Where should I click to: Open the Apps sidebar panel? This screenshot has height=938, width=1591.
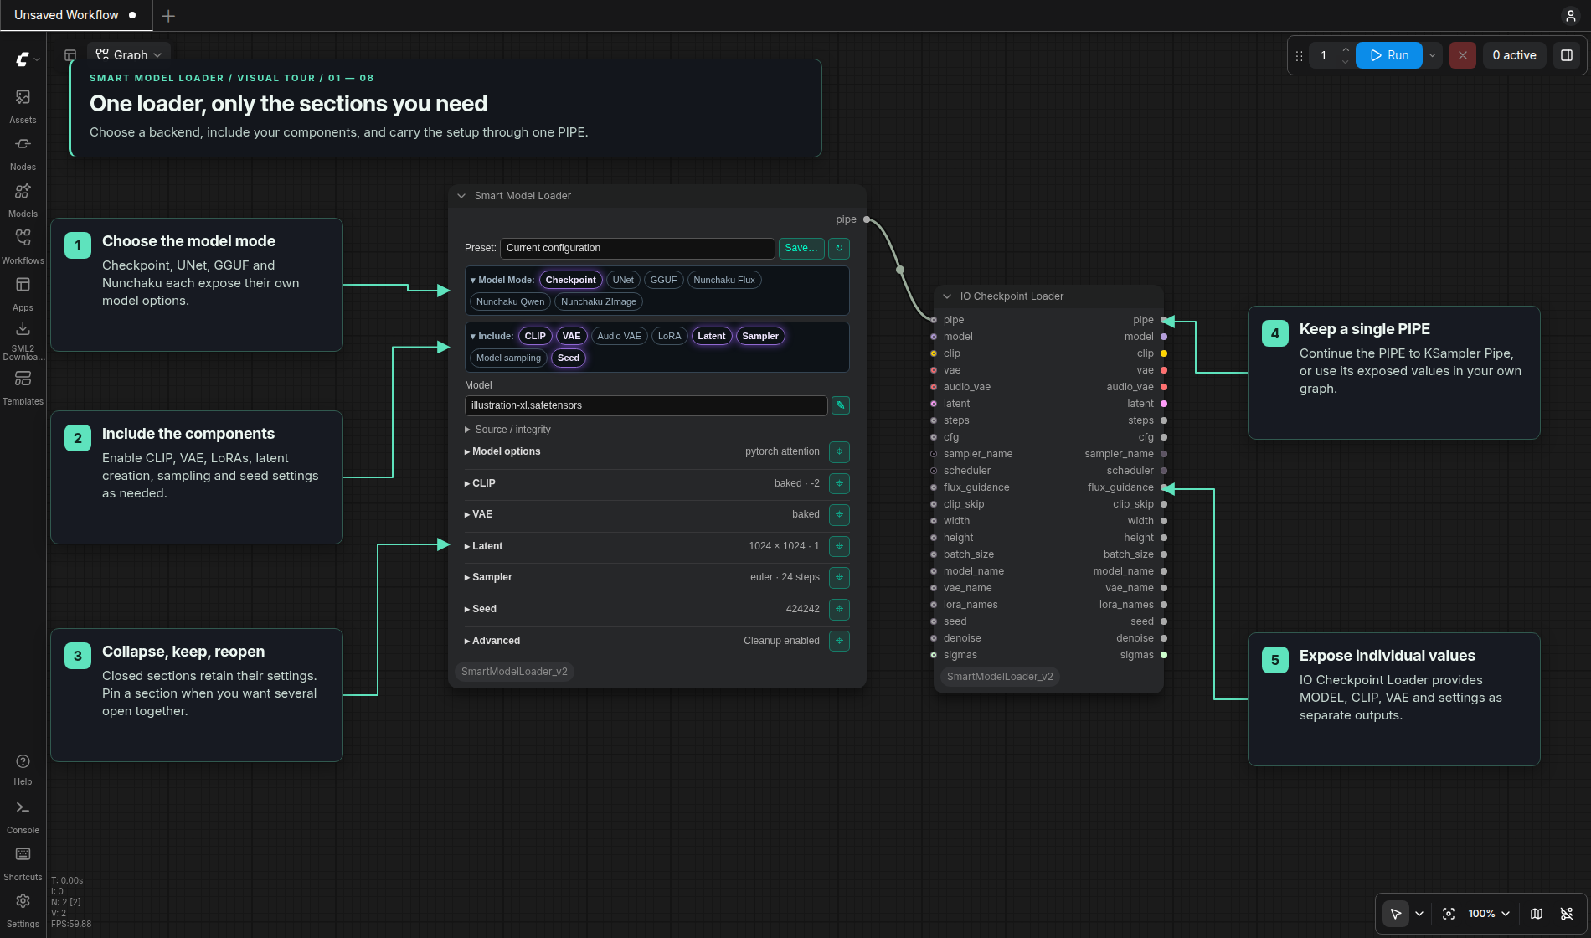click(23, 294)
